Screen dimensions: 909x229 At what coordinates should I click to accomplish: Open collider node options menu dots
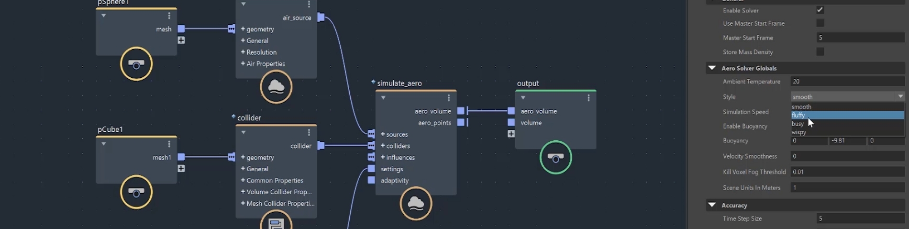pos(309,132)
